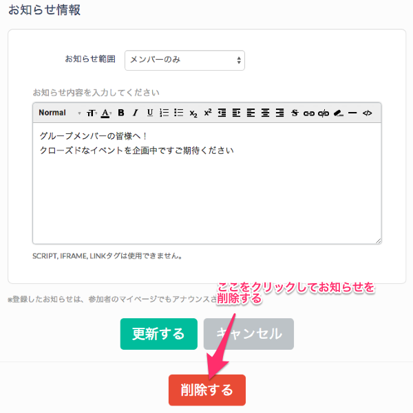Toggle strikethrough formatting
Viewport: 413px width, 413px height.
coord(295,113)
